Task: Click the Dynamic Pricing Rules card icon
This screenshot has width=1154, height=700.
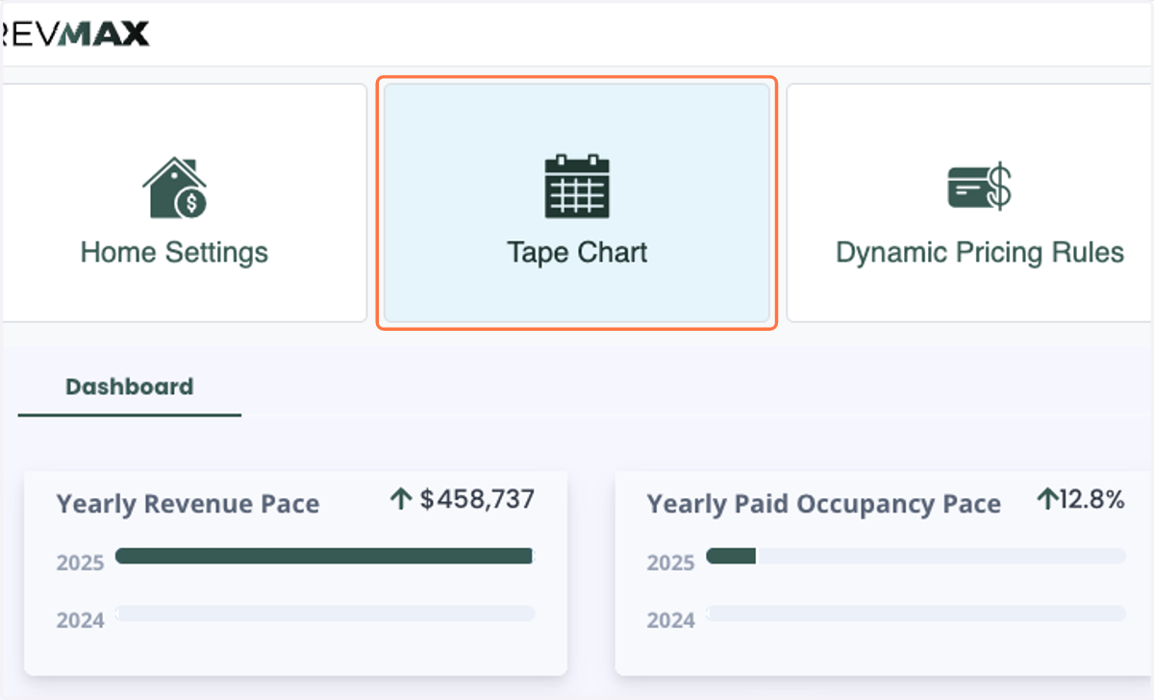Action: coord(979,187)
